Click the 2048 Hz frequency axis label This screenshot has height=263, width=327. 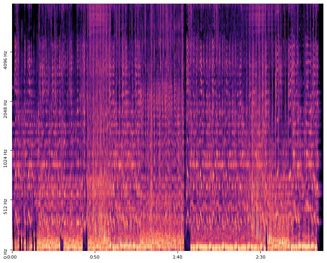(x=5, y=109)
